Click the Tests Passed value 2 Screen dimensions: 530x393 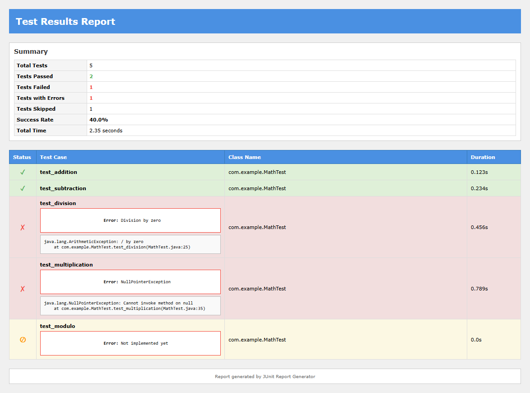91,76
